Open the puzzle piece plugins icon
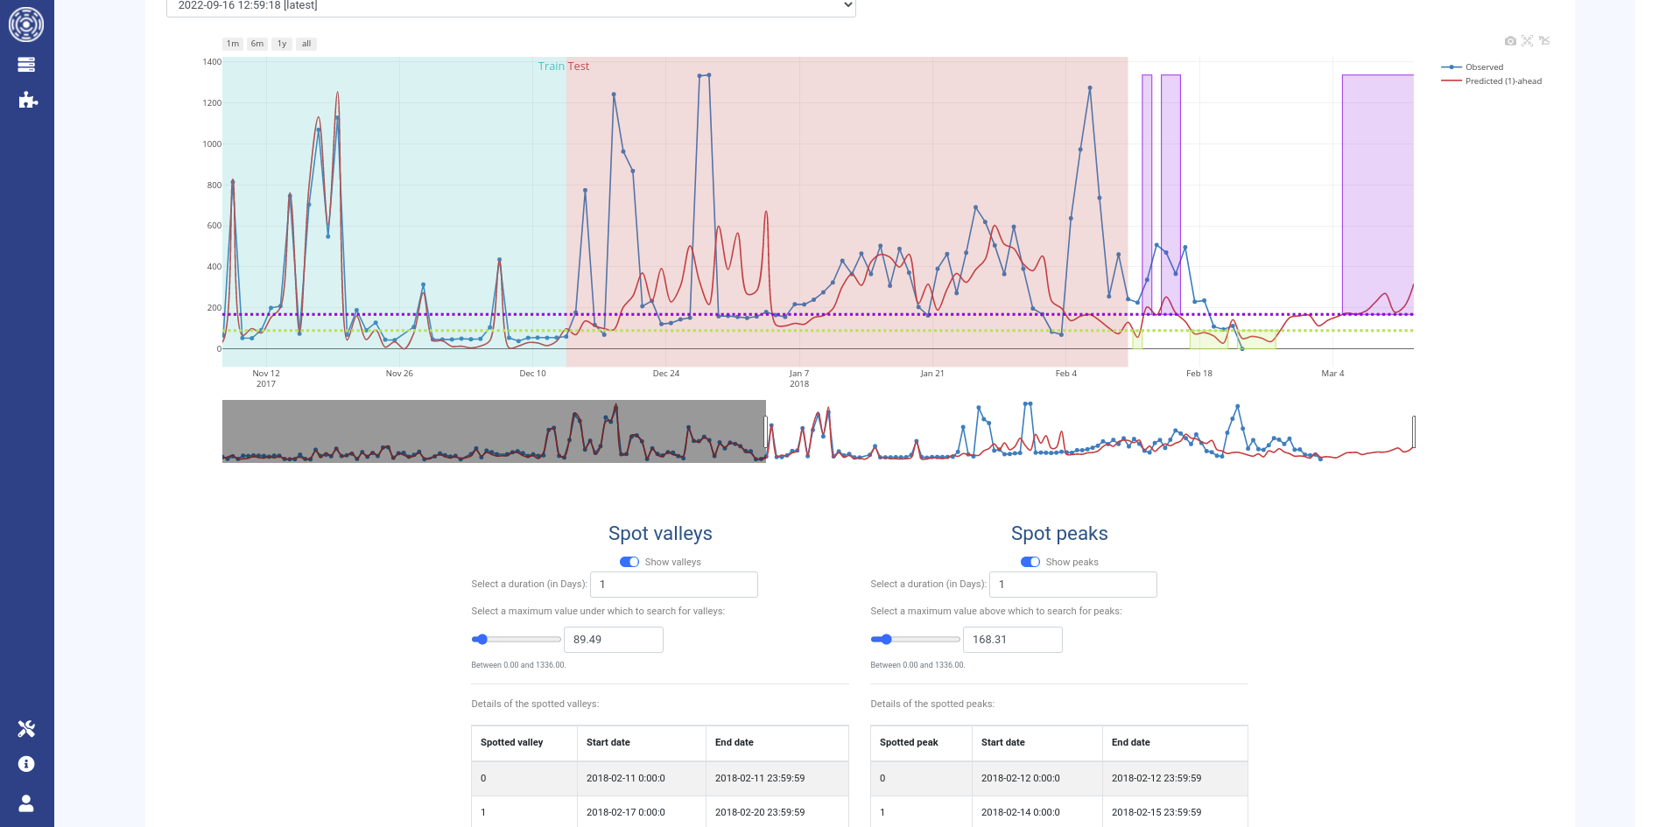Image resolution: width=1659 pixels, height=827 pixels. (27, 100)
